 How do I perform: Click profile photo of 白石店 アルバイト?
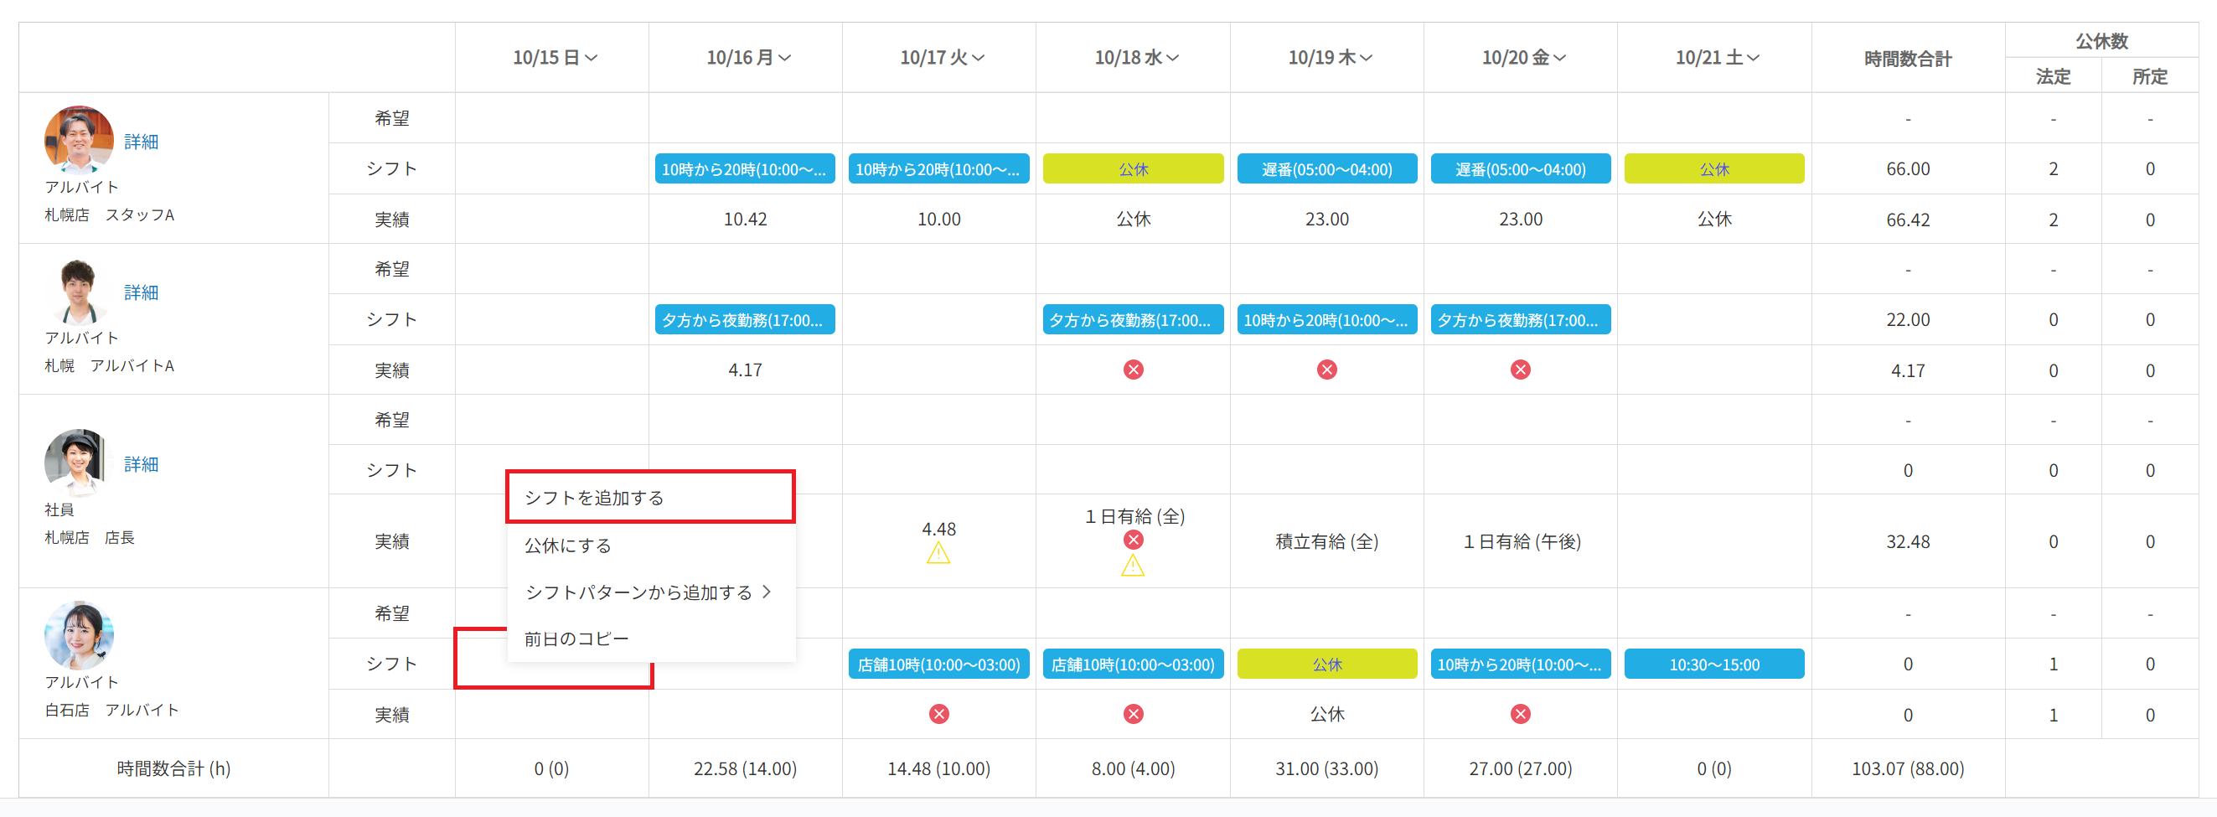click(x=78, y=636)
